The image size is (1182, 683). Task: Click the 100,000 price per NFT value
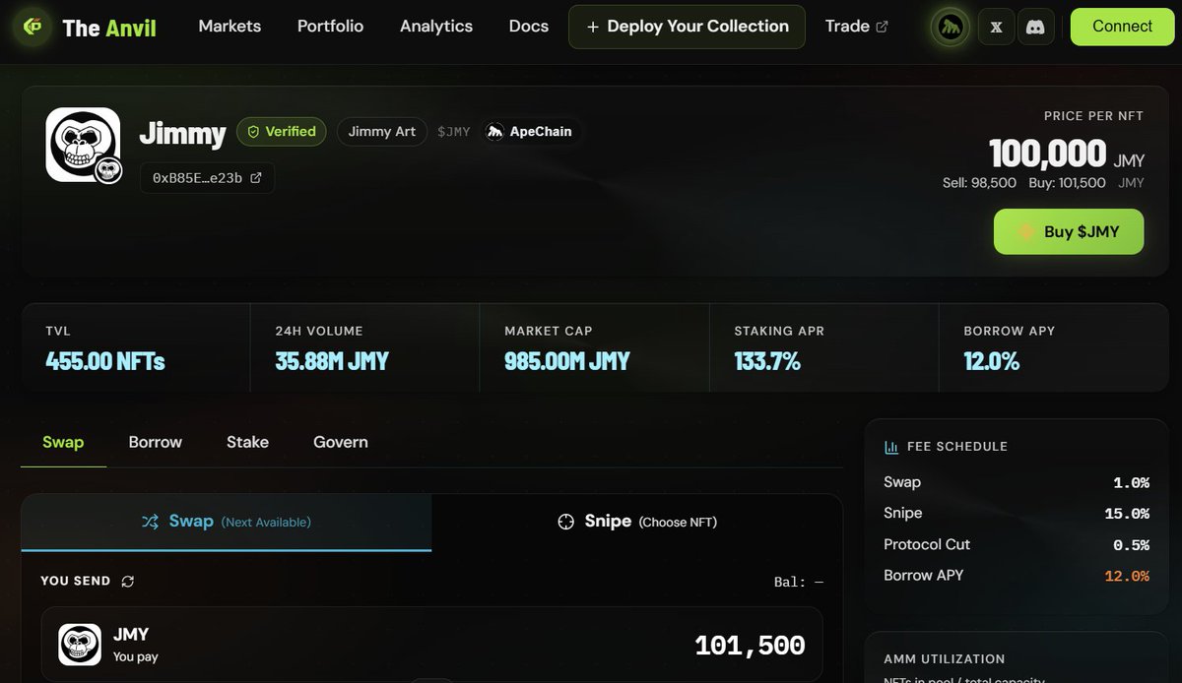pyautogui.click(x=1048, y=154)
